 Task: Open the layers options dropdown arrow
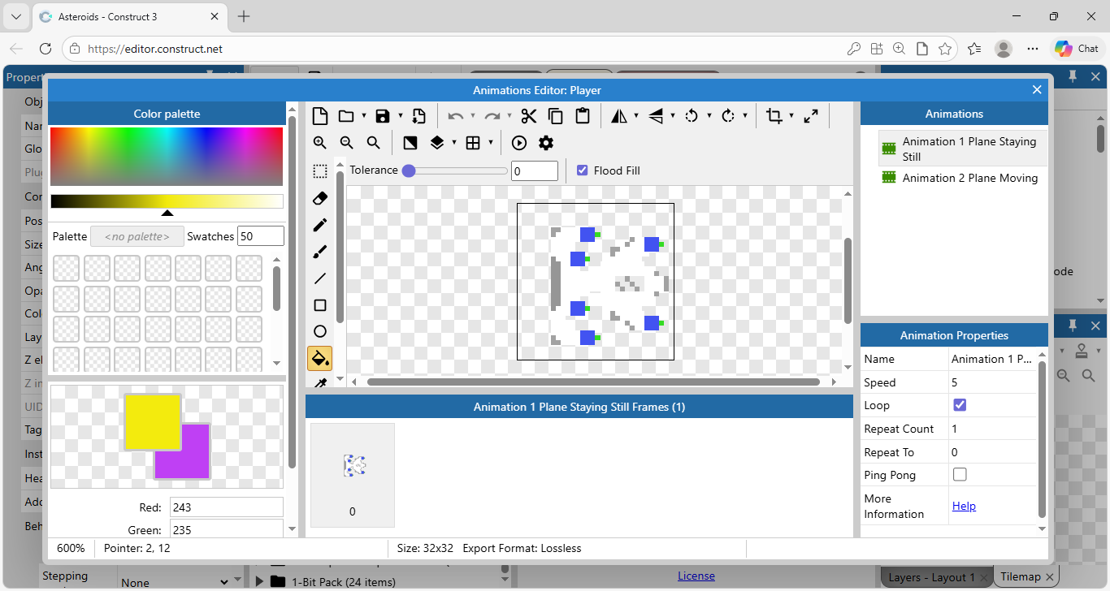coord(454,143)
